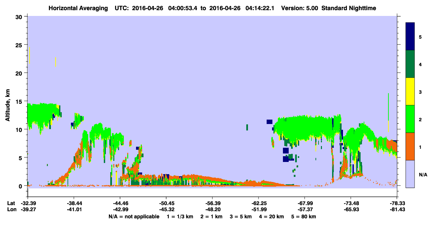Click the dark green color bar segment 4
Image resolution: width=441 pixels, height=226 pixels.
(410, 64)
